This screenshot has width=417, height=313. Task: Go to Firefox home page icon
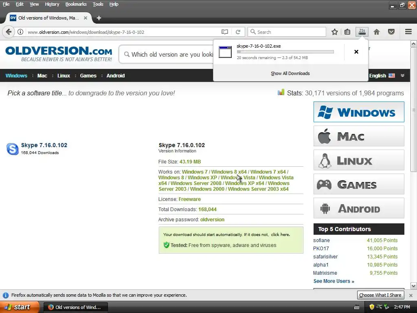click(377, 32)
